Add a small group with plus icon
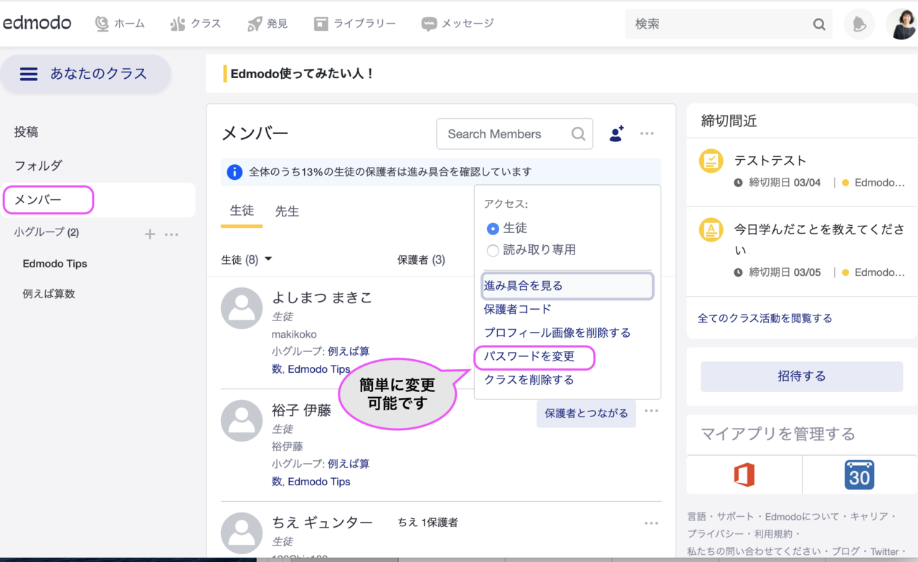 [150, 234]
